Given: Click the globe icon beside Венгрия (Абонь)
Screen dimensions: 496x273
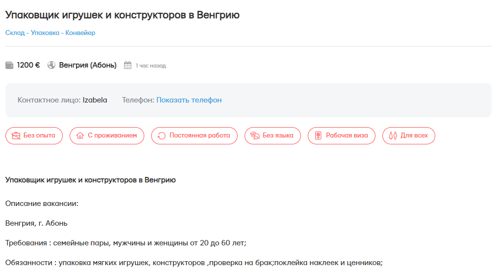Looking at the screenshot, I should point(51,65).
